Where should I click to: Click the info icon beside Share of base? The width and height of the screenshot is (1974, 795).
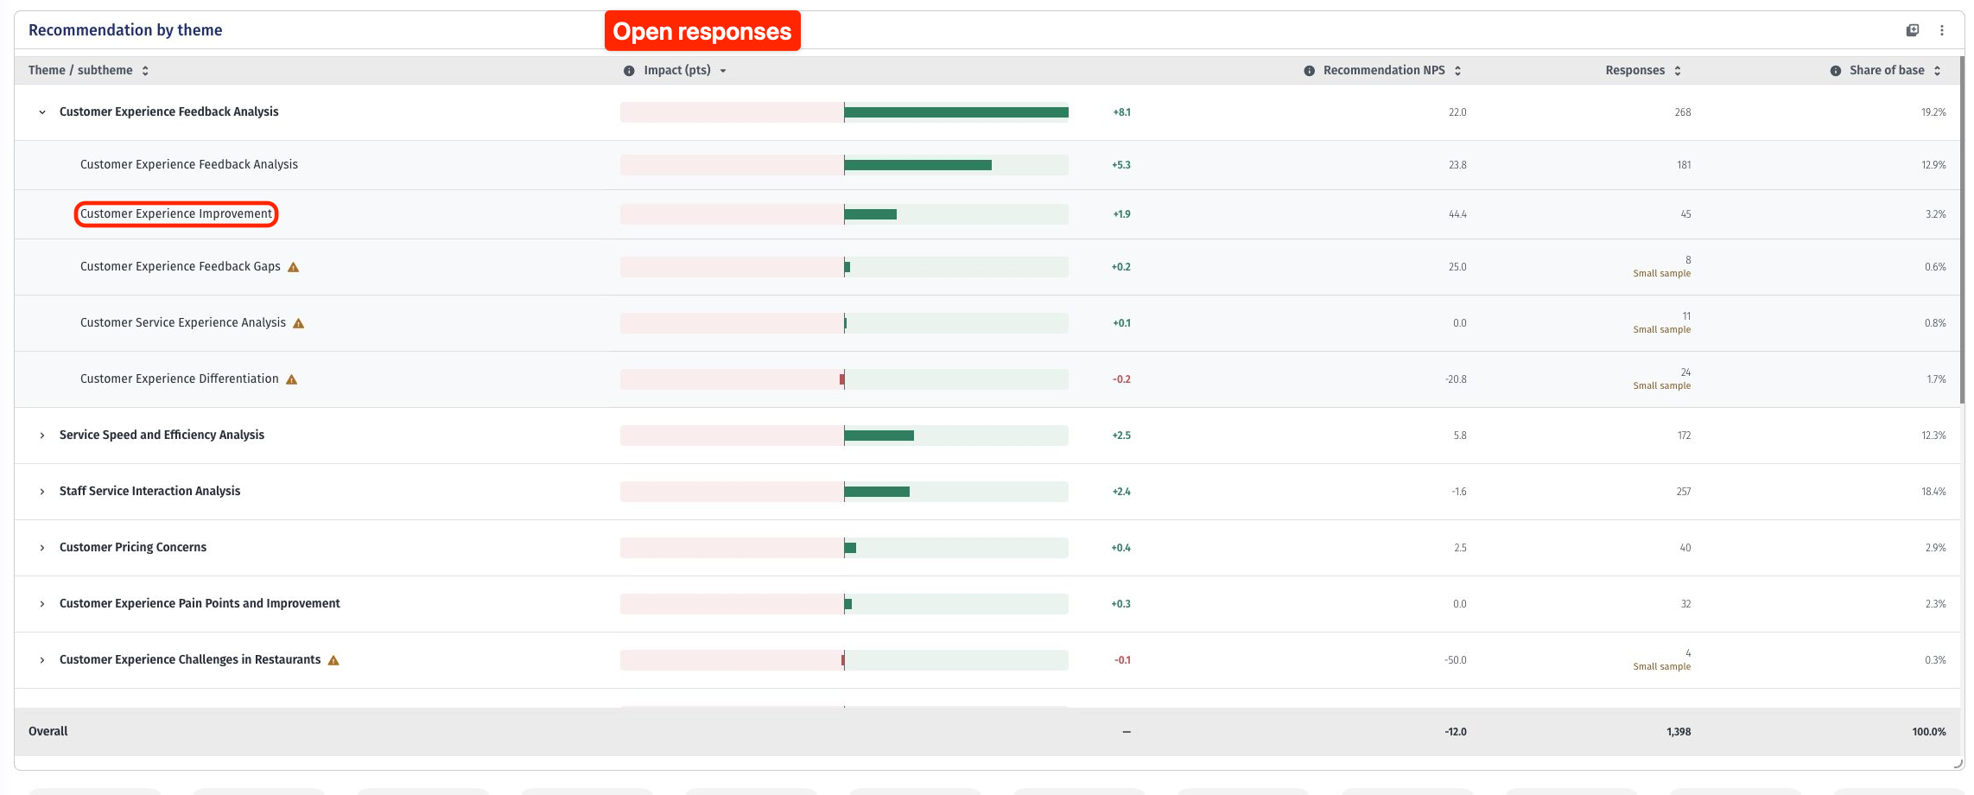tap(1835, 71)
